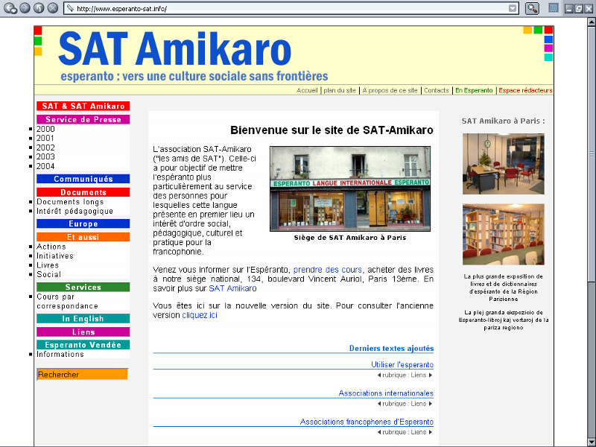The width and height of the screenshot is (596, 447).
Task: Click the browser Back button
Action: point(10,8)
